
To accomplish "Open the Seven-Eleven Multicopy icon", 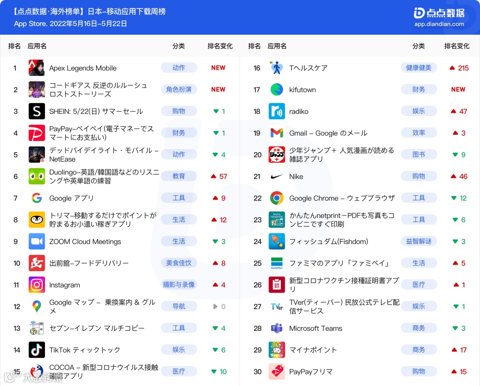I will point(36,328).
